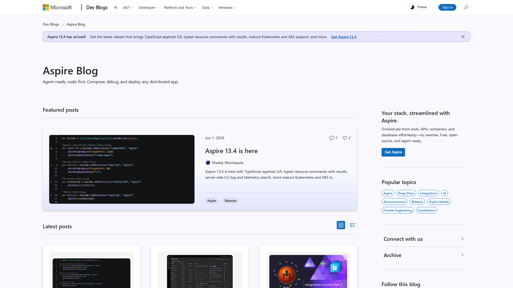This screenshot has width=513, height=288.
Task: Open the AI nav item
Action: (x=115, y=7)
